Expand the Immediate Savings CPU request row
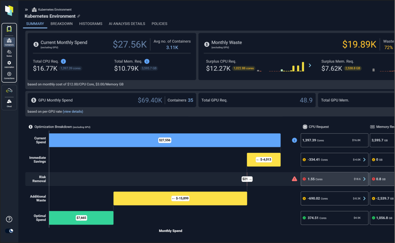The width and height of the screenshot is (395, 243). (x=364, y=160)
